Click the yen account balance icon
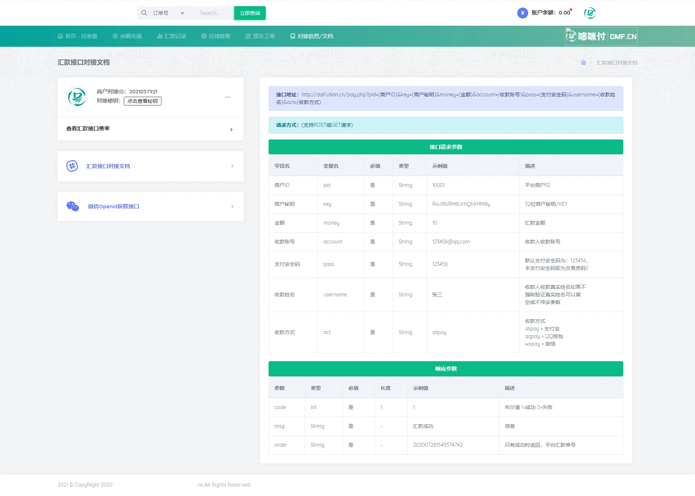 pyautogui.click(x=522, y=13)
